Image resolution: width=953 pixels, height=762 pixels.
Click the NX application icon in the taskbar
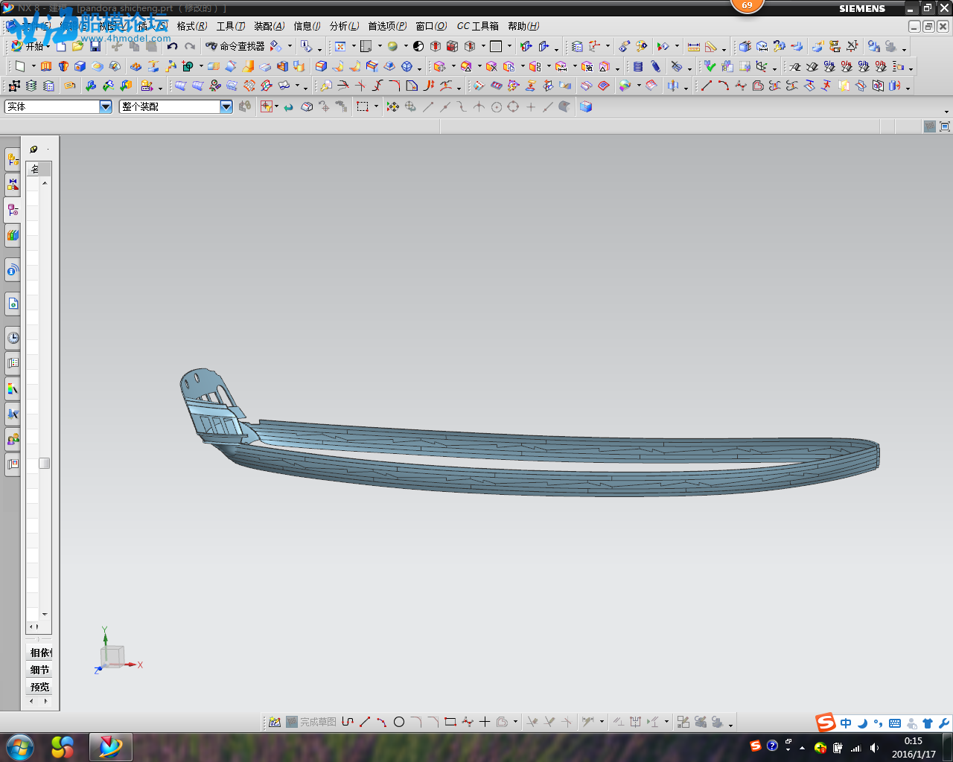pyautogui.click(x=111, y=746)
